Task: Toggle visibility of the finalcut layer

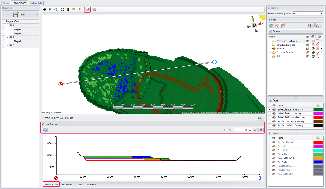Action: pyautogui.click(x=308, y=49)
